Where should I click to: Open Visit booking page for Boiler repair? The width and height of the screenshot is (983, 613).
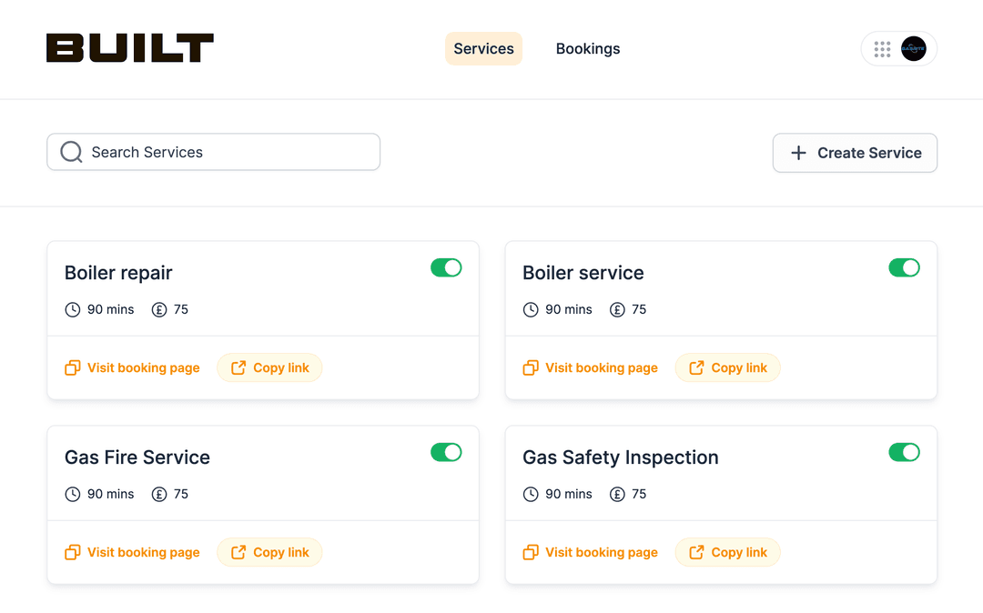pos(143,367)
